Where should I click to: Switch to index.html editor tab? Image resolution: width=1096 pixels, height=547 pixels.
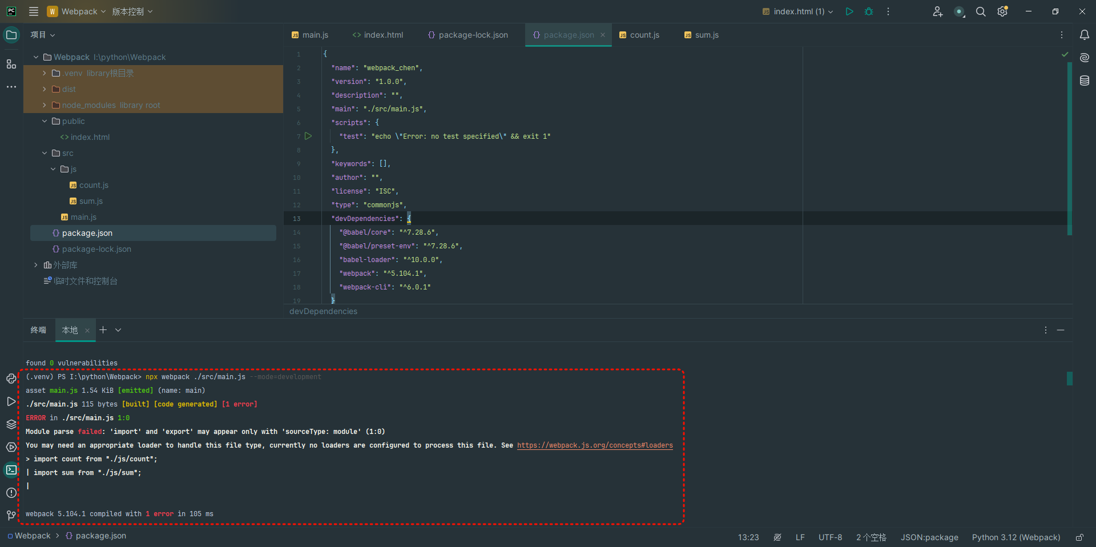click(378, 35)
